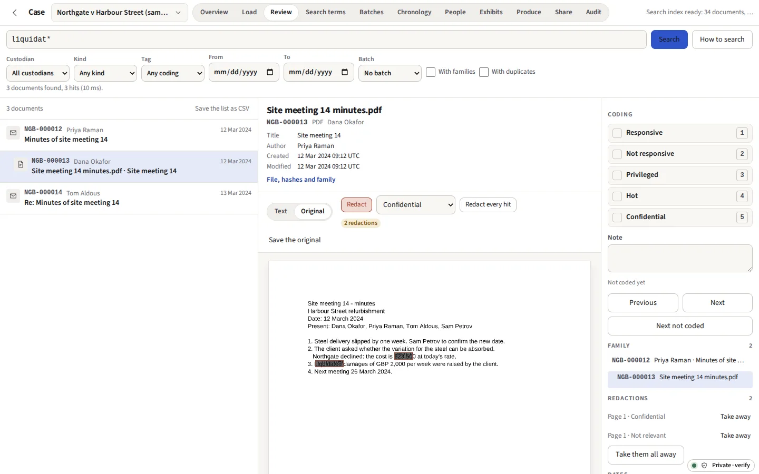Click the search query field containing liquidat*
Viewport: 759px width, 474px height.
[326, 39]
